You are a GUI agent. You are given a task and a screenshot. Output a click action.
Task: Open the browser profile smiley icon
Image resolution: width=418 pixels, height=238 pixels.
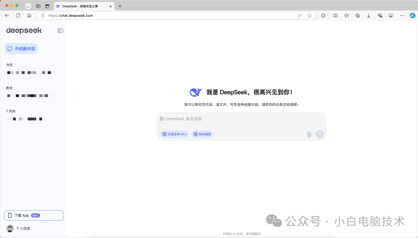pos(28,6)
